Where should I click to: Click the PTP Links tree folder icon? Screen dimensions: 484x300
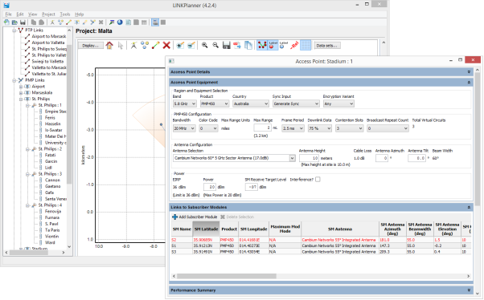[20, 30]
